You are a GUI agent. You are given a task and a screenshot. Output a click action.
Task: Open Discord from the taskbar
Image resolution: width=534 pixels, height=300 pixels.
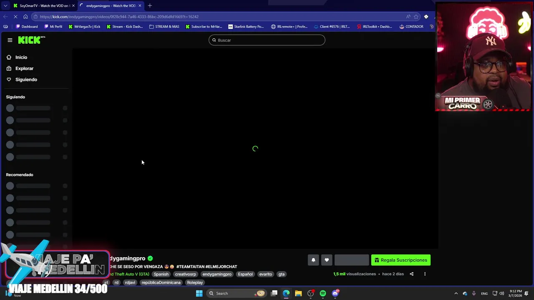click(335, 293)
